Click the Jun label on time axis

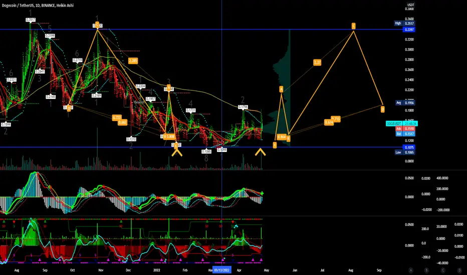[295, 270]
